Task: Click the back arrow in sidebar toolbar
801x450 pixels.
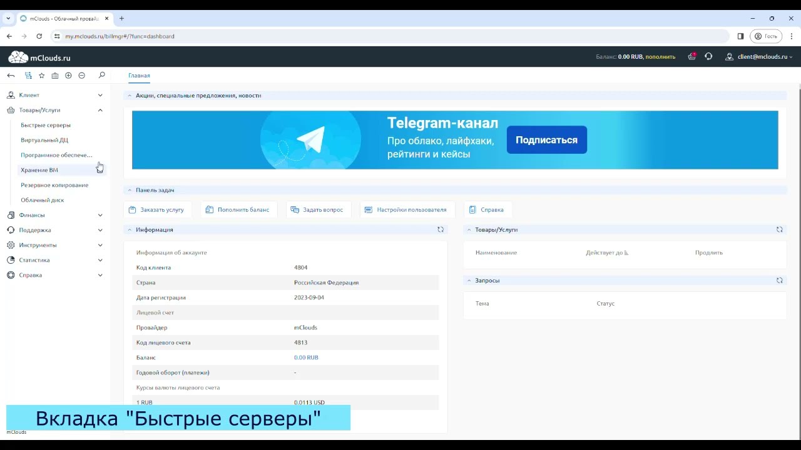Action: pos(11,76)
